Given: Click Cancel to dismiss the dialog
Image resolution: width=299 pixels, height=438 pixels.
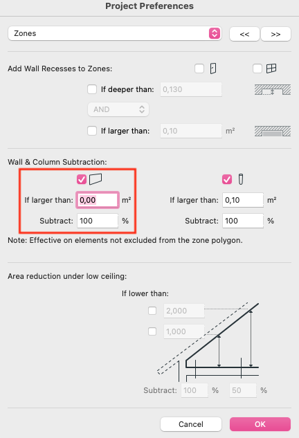Looking at the screenshot, I should (191, 424).
